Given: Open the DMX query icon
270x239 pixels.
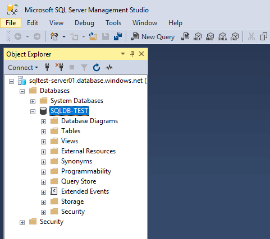Looking at the screenshot, I should (209, 36).
